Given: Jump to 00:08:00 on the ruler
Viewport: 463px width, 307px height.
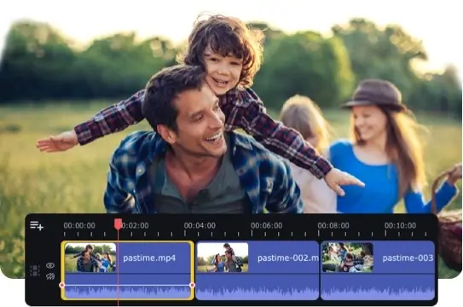Looking at the screenshot, I should point(333,225).
